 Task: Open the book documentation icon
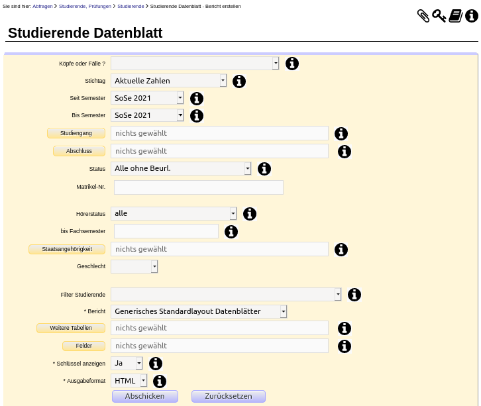[x=456, y=16]
